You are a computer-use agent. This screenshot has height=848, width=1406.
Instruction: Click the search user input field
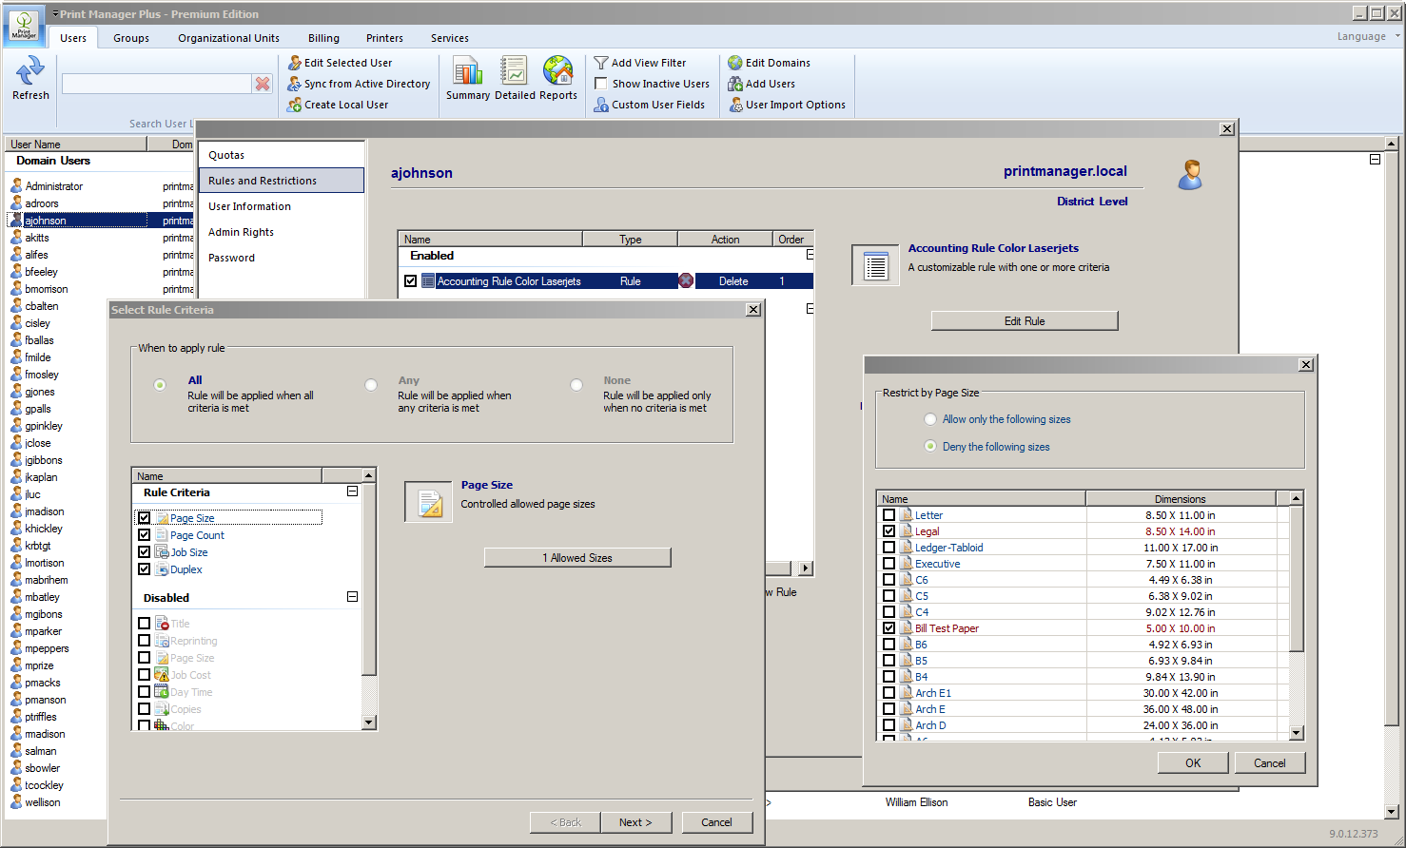(x=157, y=84)
